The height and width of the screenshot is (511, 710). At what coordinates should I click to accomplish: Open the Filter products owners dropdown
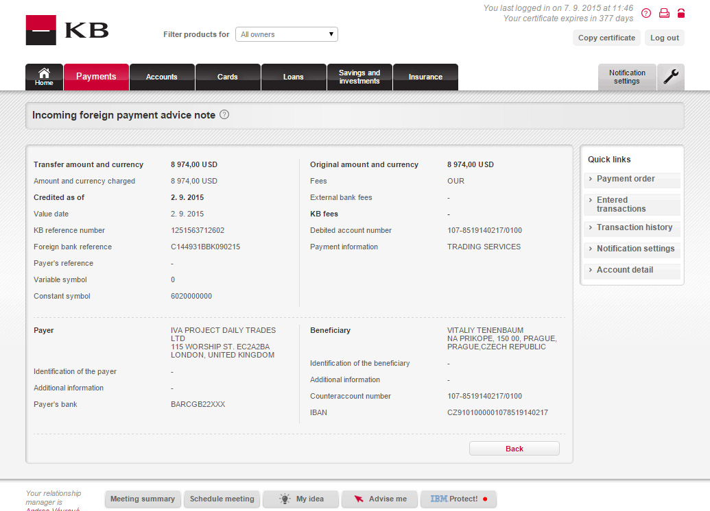point(287,34)
